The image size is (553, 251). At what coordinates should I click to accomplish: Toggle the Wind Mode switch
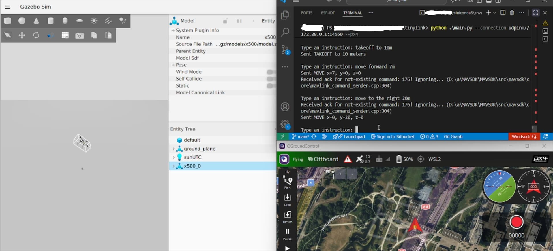tap(271, 72)
